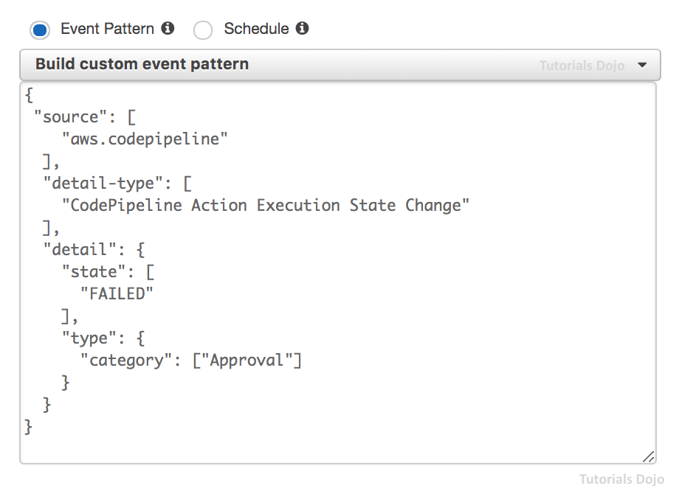Click the "detail-type" key in editor

[98, 183]
